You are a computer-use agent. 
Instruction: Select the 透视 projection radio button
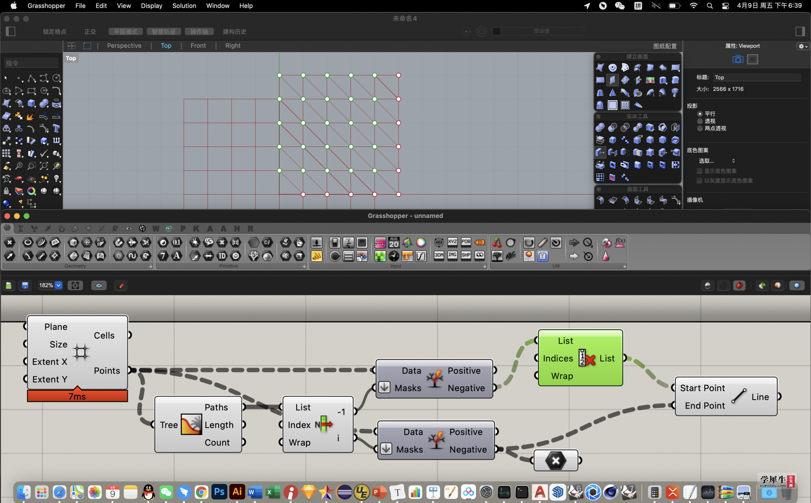[699, 121]
